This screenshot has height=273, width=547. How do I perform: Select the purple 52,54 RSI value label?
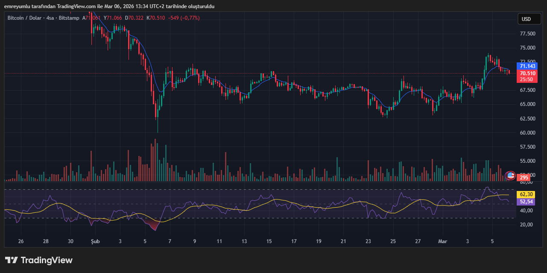click(x=528, y=202)
